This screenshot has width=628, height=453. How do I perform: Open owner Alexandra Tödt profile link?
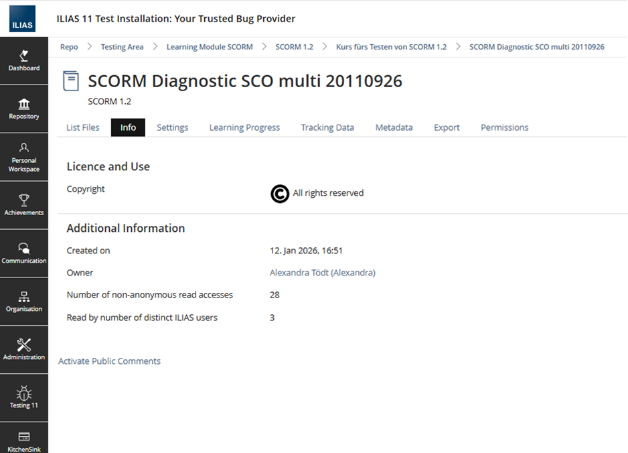323,273
